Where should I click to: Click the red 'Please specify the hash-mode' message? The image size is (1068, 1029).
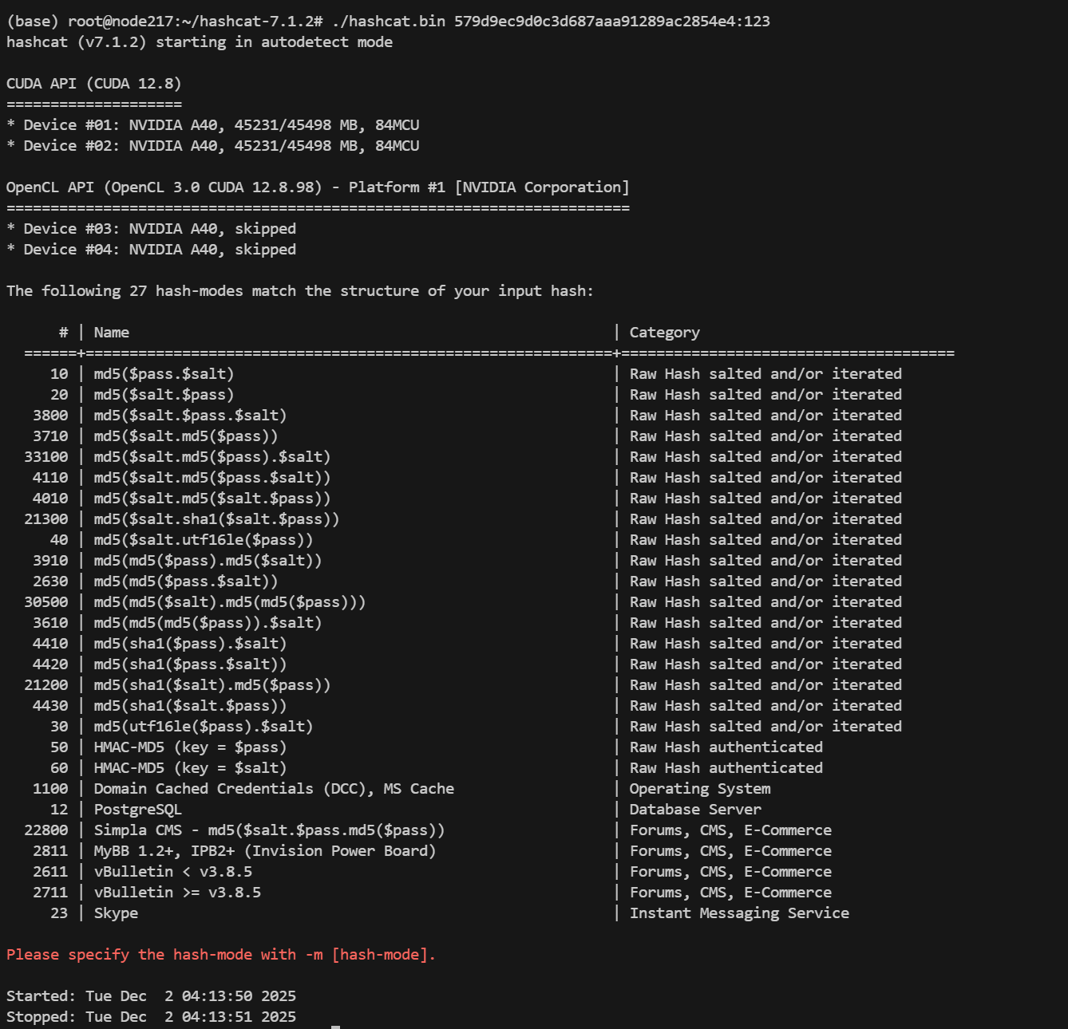(x=221, y=955)
